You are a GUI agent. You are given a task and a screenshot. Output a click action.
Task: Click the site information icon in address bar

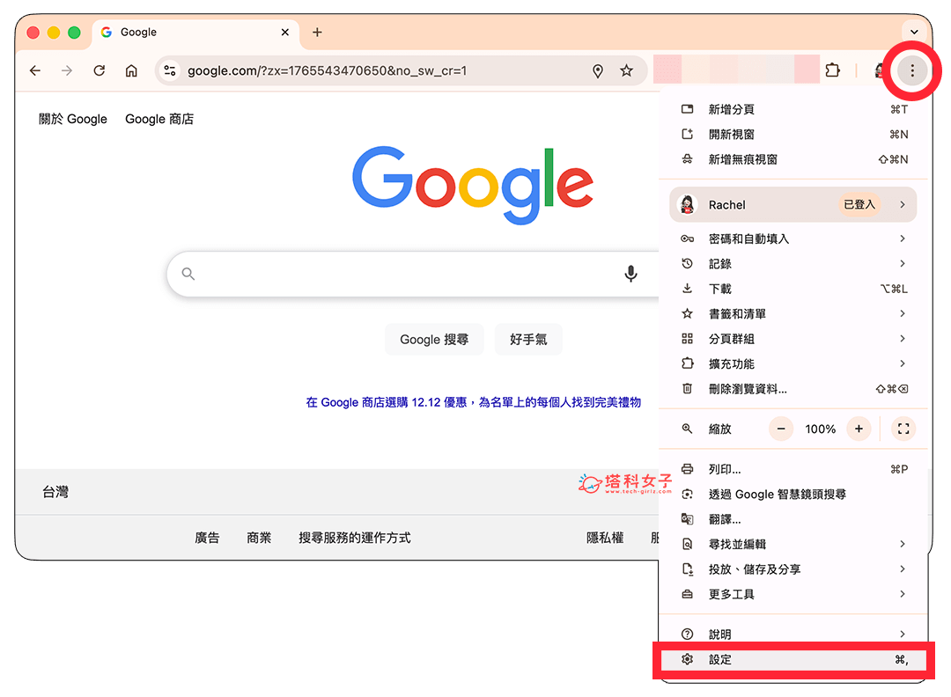click(169, 70)
